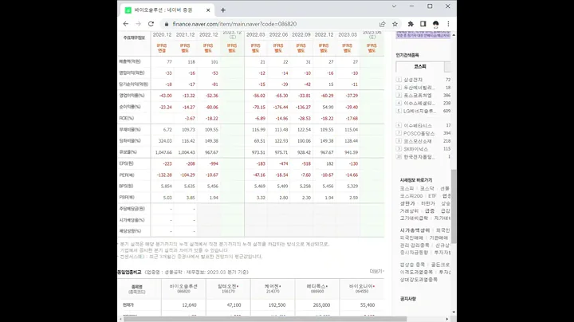The image size is (574, 322).
Task: Open the ETF quick link
Action: tap(432, 196)
